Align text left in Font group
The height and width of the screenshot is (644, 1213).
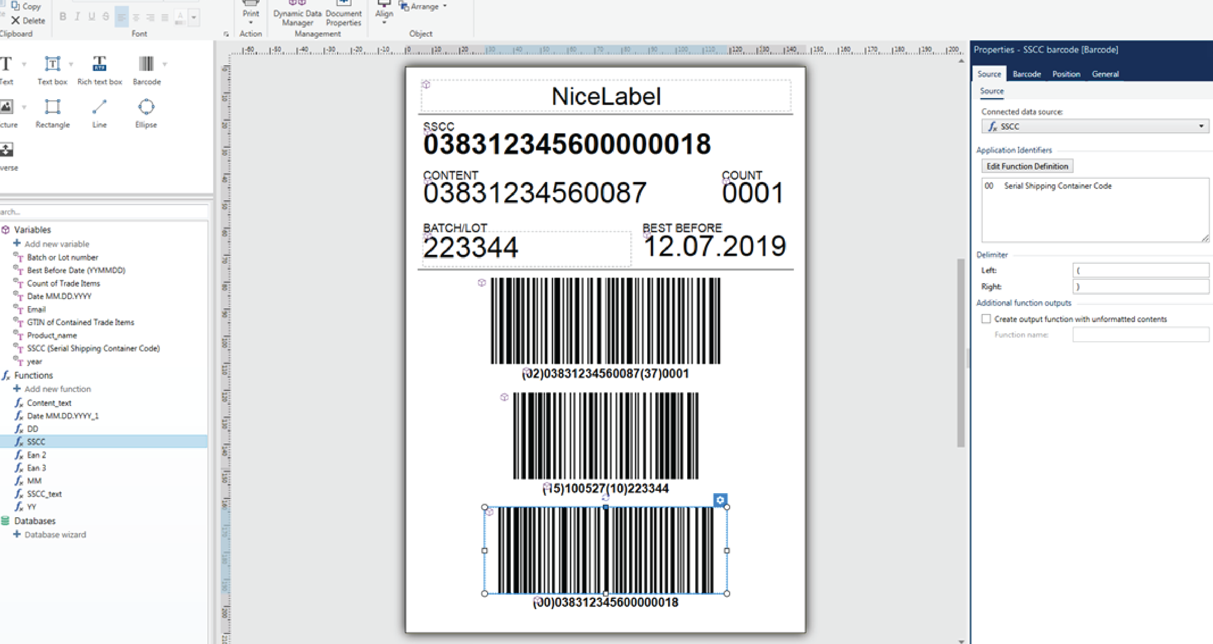pyautogui.click(x=122, y=17)
